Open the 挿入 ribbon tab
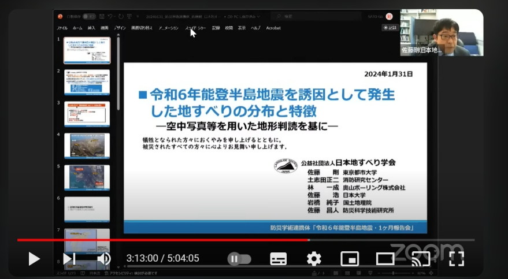Screen dimensions: 508x279 [91, 28]
